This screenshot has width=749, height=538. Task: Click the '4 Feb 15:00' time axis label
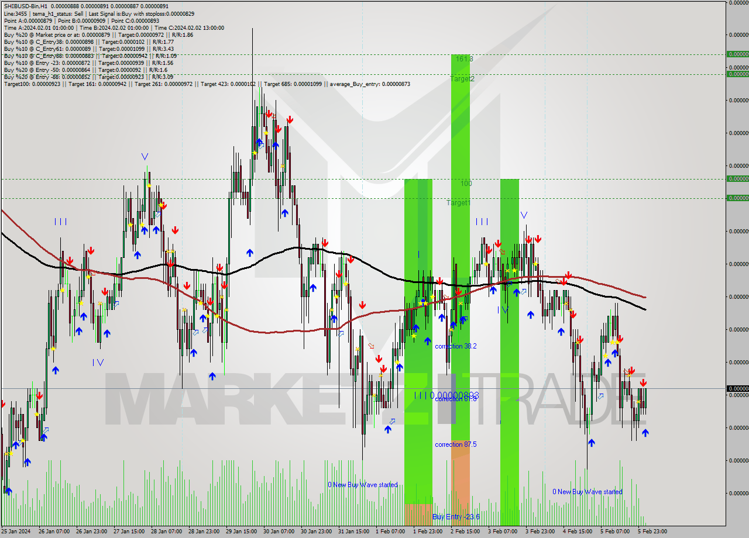coord(578,532)
